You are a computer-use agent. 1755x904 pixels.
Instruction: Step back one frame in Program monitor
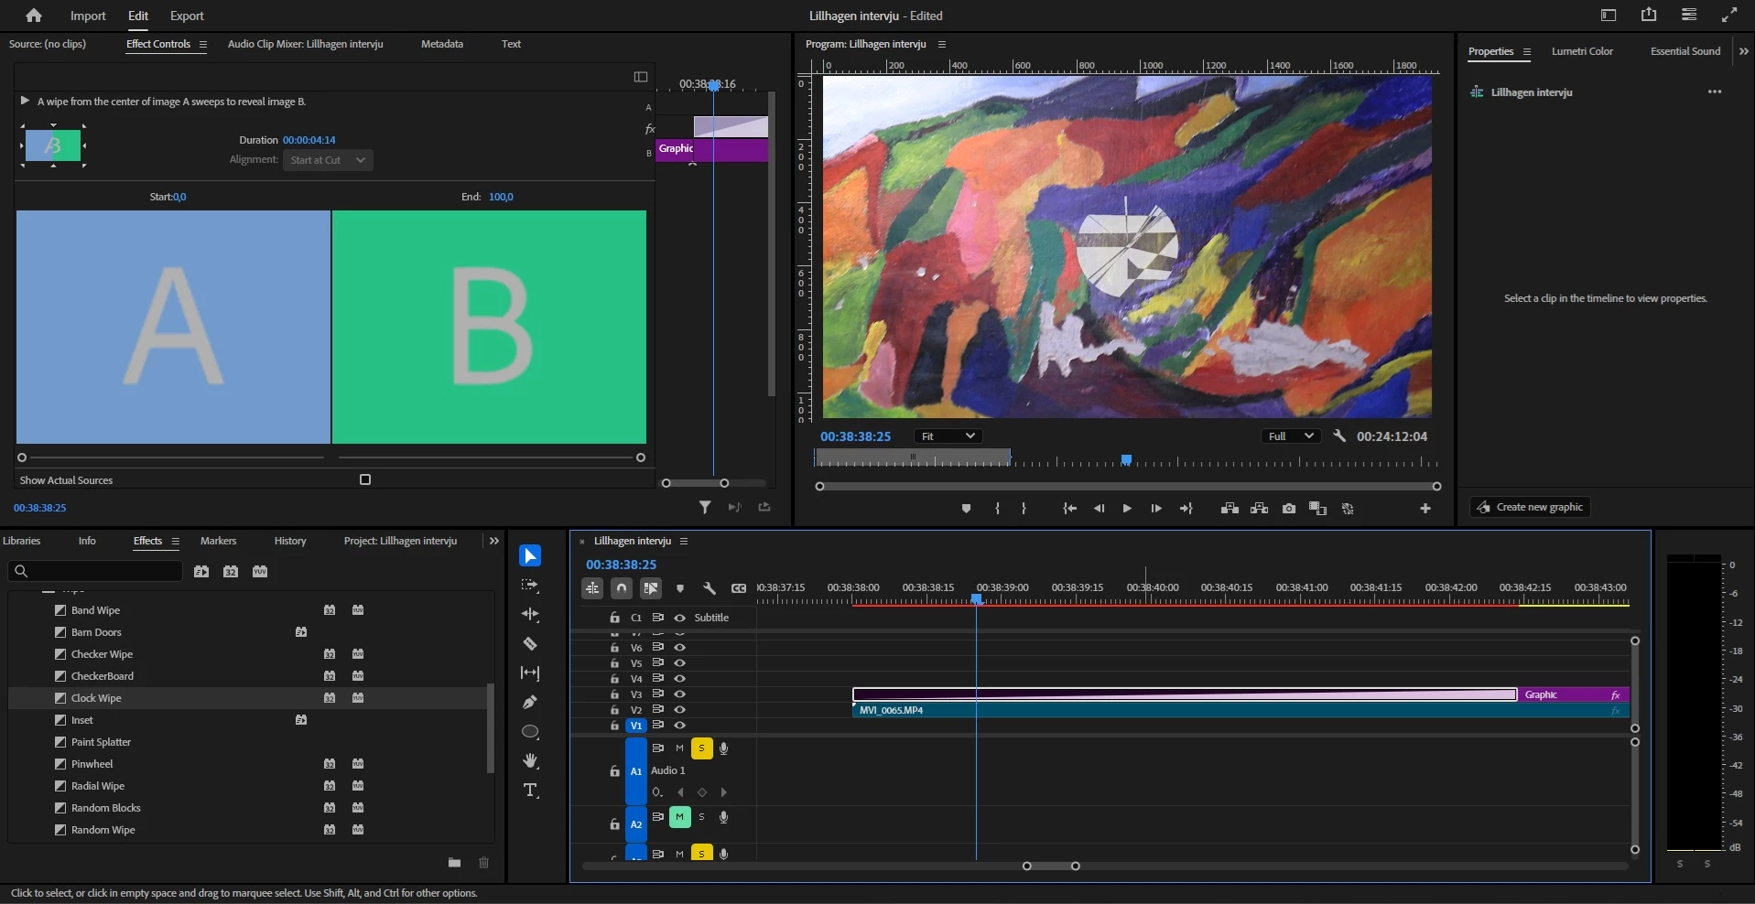[x=1099, y=509]
